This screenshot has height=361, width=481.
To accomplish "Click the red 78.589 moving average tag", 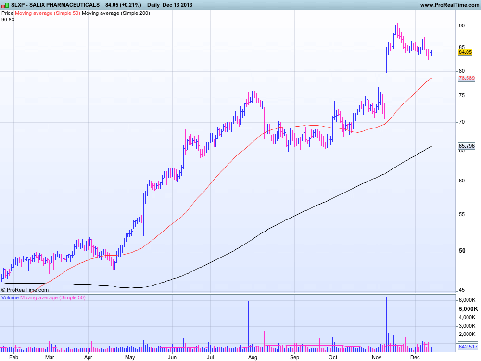I will [467, 78].
